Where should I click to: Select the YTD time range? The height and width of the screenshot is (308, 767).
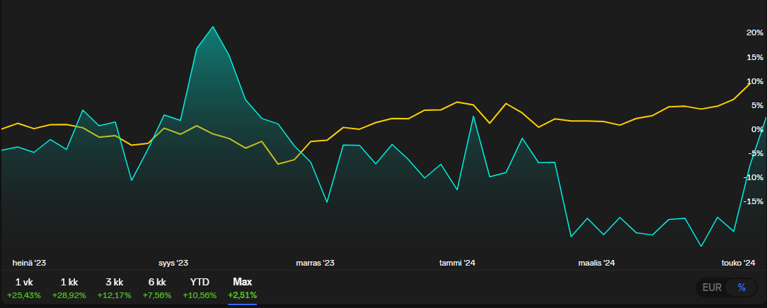coord(199,288)
